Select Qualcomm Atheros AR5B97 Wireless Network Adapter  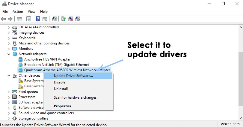tap(67, 70)
